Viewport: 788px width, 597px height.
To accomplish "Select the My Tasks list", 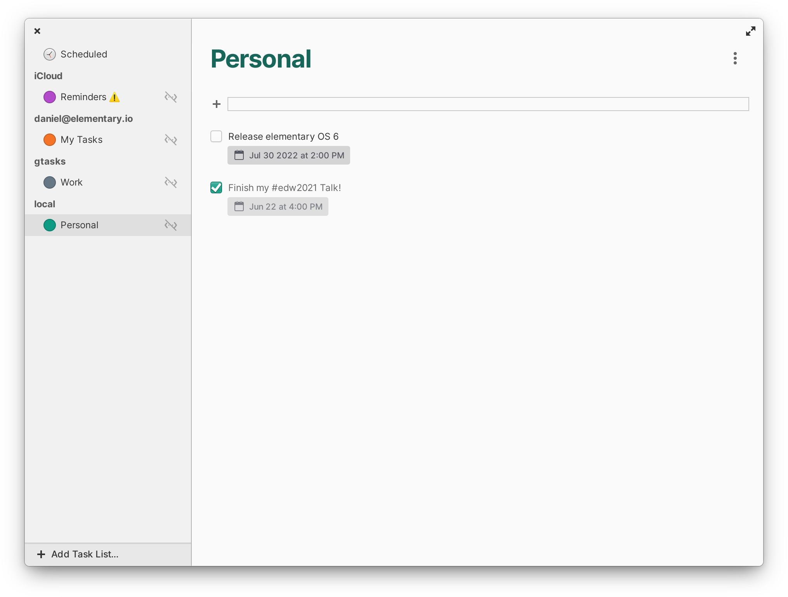I will tap(82, 139).
